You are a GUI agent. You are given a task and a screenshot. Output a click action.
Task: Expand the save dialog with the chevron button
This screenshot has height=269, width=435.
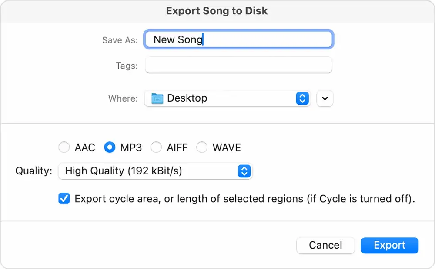point(325,98)
